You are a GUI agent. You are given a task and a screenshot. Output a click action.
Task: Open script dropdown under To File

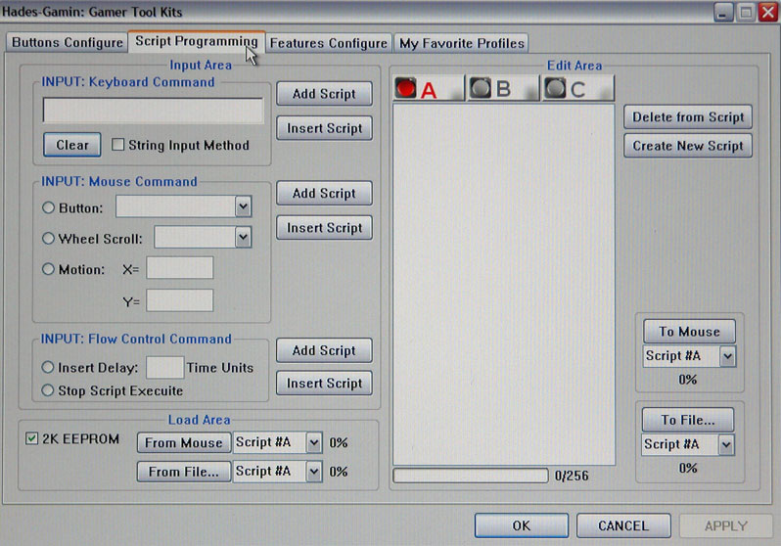(726, 444)
